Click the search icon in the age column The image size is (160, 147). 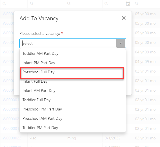[x=137, y=4]
